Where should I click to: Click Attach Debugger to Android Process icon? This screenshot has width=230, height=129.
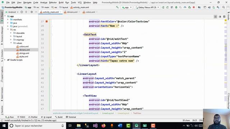(189, 7)
